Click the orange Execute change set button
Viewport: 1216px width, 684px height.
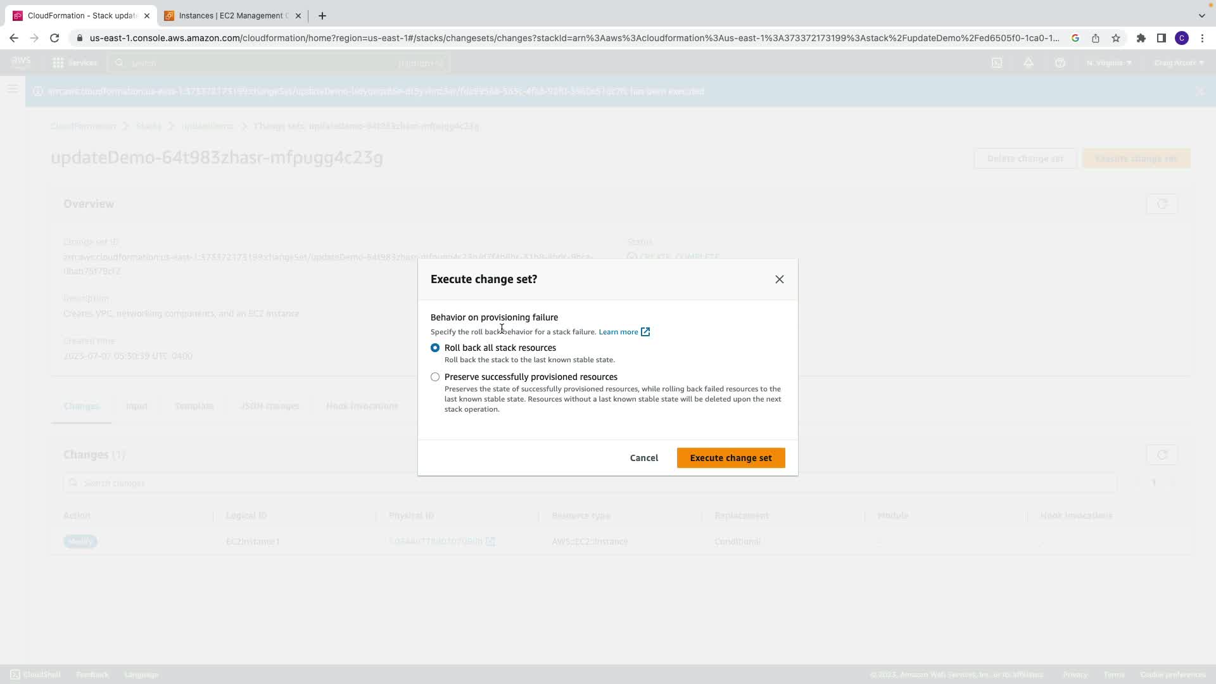tap(730, 458)
